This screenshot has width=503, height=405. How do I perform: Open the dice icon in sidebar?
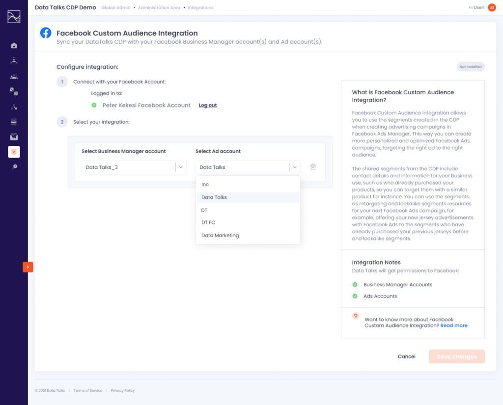14,91
